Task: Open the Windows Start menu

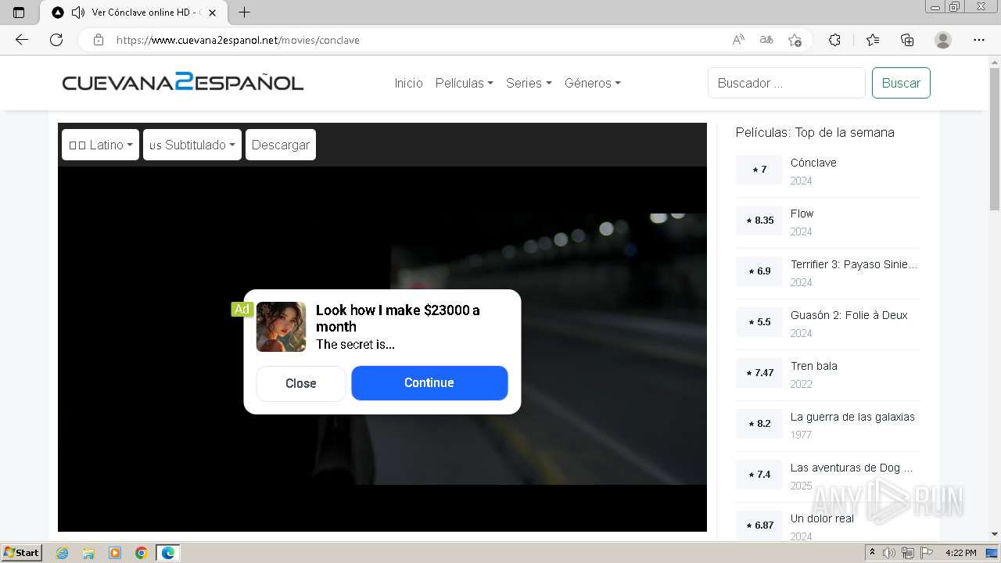Action: point(22,553)
